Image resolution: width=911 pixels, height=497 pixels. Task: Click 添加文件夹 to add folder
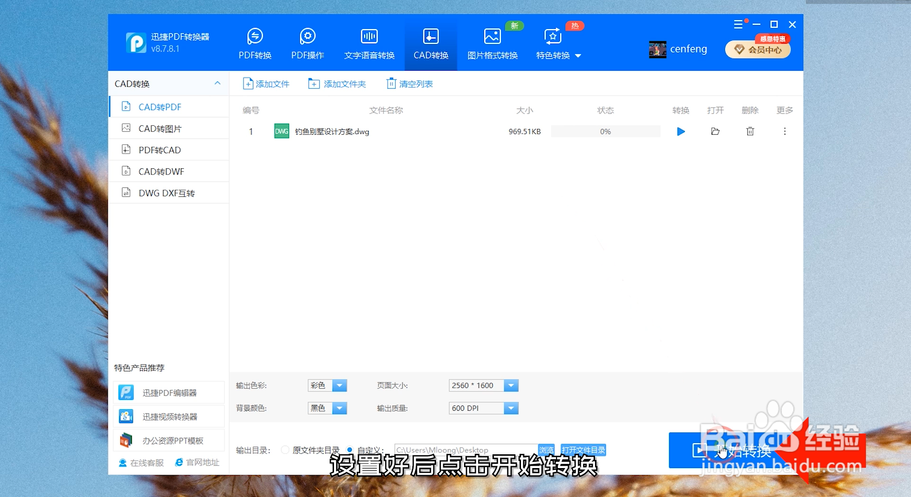[337, 84]
